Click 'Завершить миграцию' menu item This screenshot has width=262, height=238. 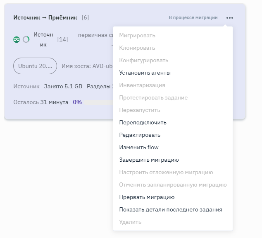tap(149, 160)
